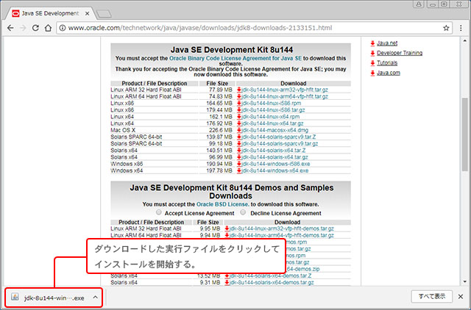Click download arrow icon for windows-x64.exe
This screenshot has height=310, width=471.
coord(239,170)
